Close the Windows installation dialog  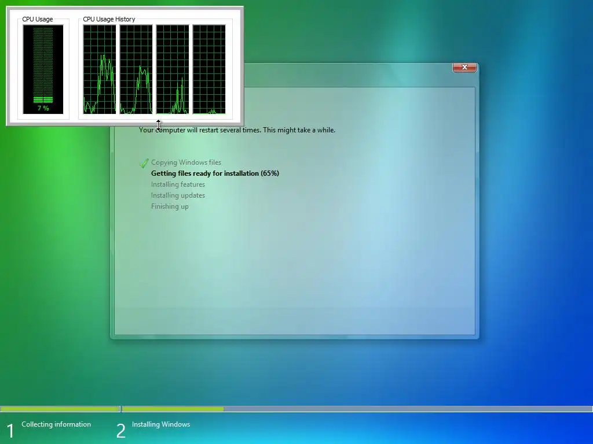pyautogui.click(x=464, y=67)
